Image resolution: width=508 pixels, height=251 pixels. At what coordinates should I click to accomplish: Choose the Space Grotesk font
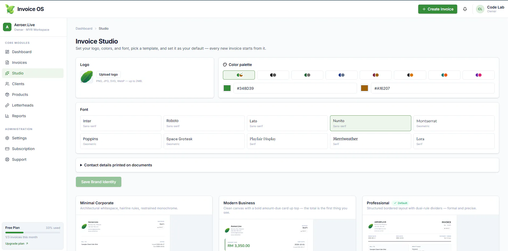pos(204,141)
